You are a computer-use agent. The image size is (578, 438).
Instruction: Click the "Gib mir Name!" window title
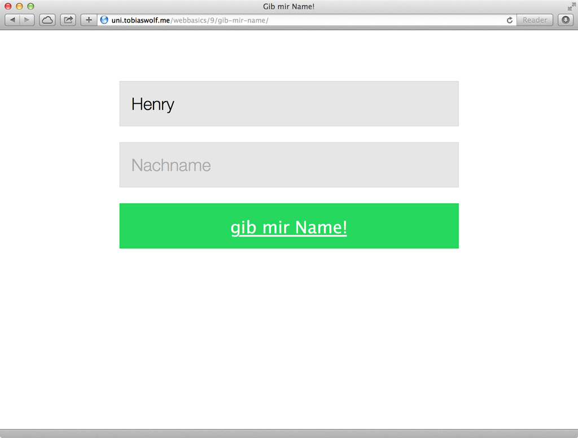pos(289,6)
